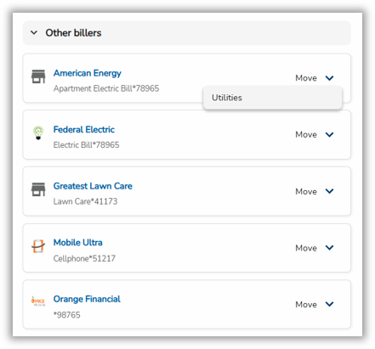Collapse the Other billers section chevron
The height and width of the screenshot is (349, 375).
coord(34,32)
